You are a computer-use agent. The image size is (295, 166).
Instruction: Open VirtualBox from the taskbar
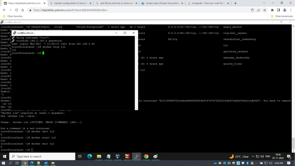[118, 156]
